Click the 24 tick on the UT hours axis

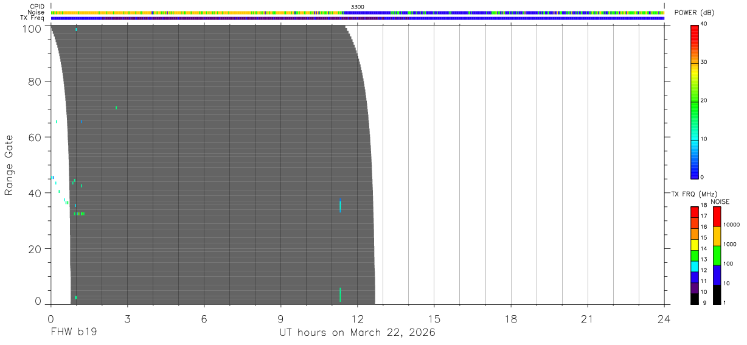pos(664,318)
